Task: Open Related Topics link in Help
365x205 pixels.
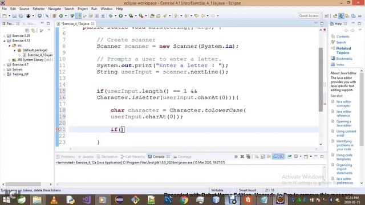Action: coord(343,51)
